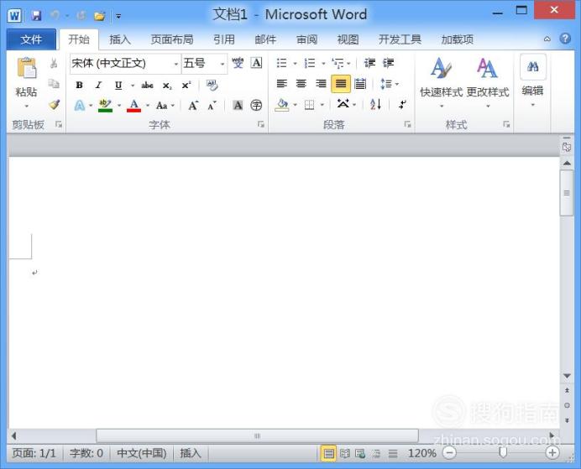Switch to outline view icon

[x=376, y=453]
